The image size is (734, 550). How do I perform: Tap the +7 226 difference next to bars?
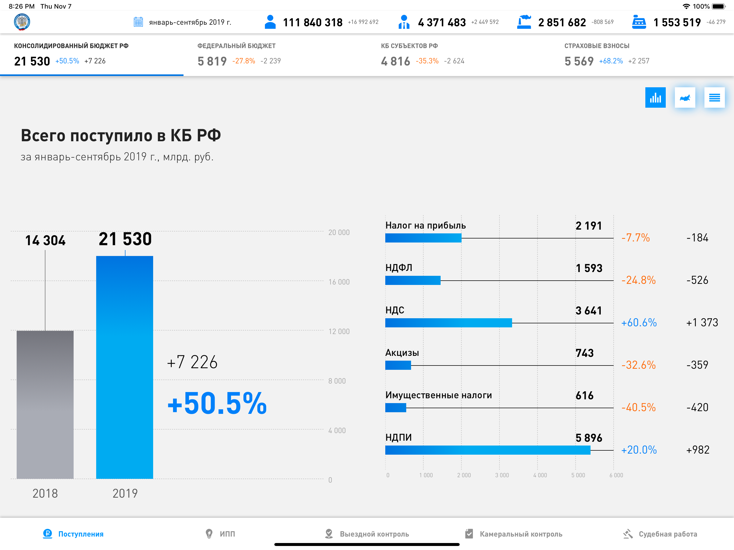point(192,362)
